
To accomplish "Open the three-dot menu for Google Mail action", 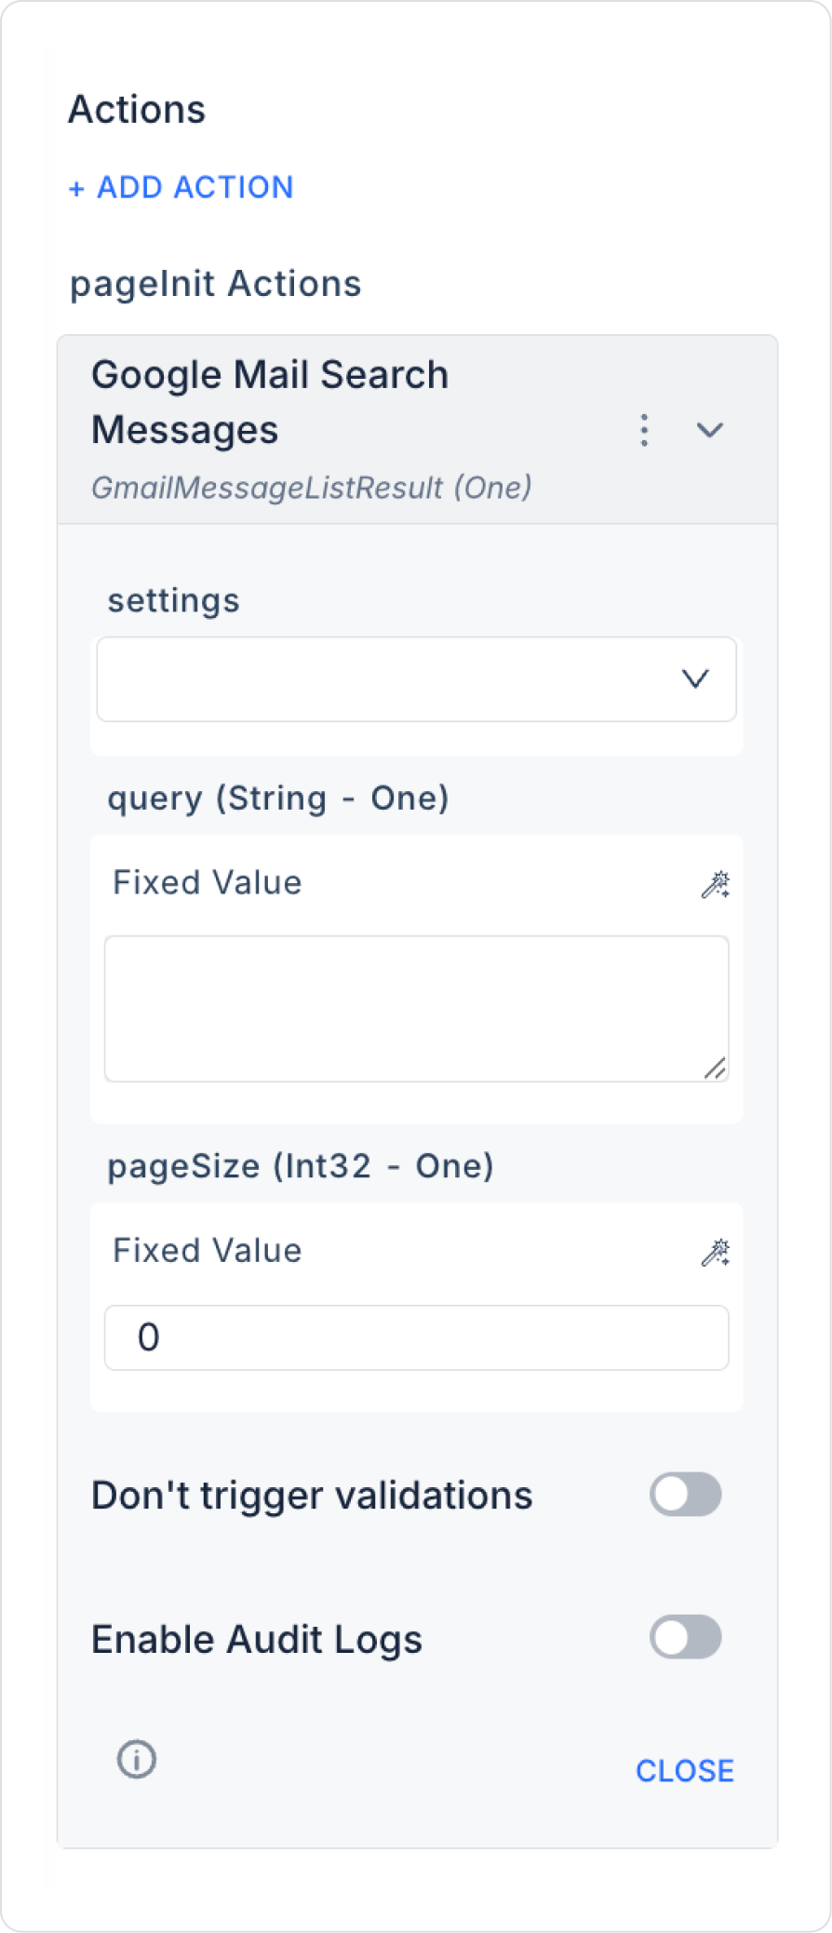I will pos(644,430).
